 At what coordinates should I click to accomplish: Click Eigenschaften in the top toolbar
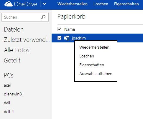pos(126,4)
